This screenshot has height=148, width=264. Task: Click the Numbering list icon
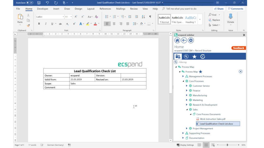114,17
